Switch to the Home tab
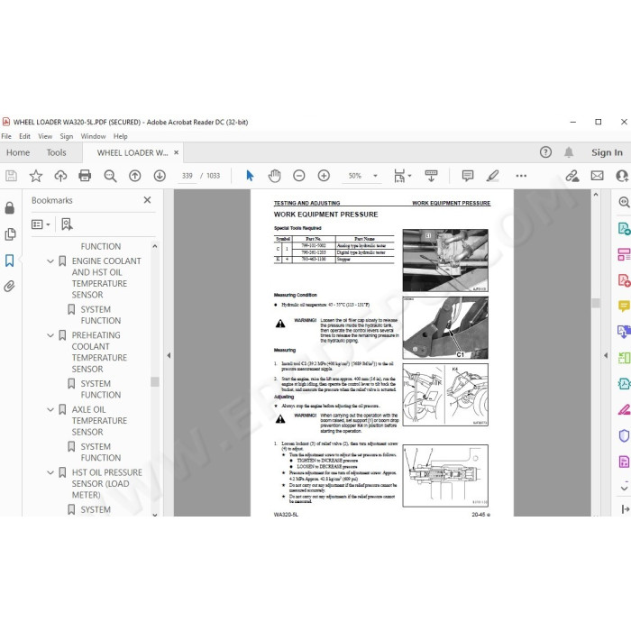 point(18,152)
